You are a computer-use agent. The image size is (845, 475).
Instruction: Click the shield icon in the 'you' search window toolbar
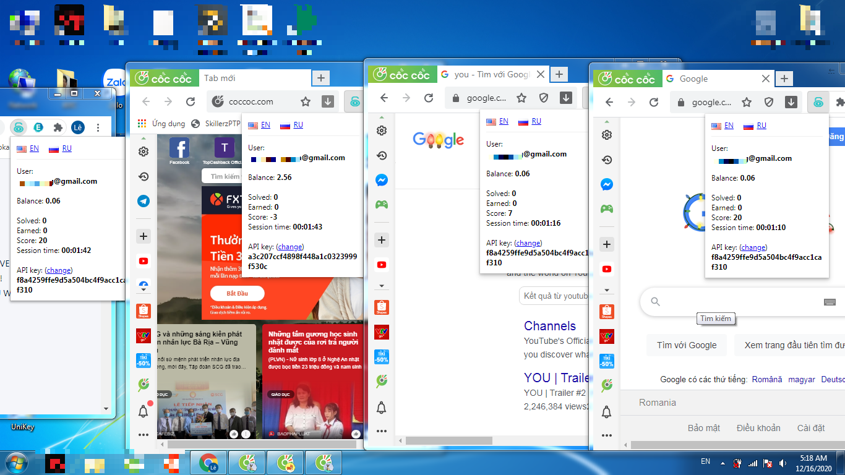coord(544,98)
